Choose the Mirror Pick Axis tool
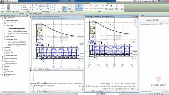The width and height of the screenshot is (169, 95). click(x=44, y=6)
